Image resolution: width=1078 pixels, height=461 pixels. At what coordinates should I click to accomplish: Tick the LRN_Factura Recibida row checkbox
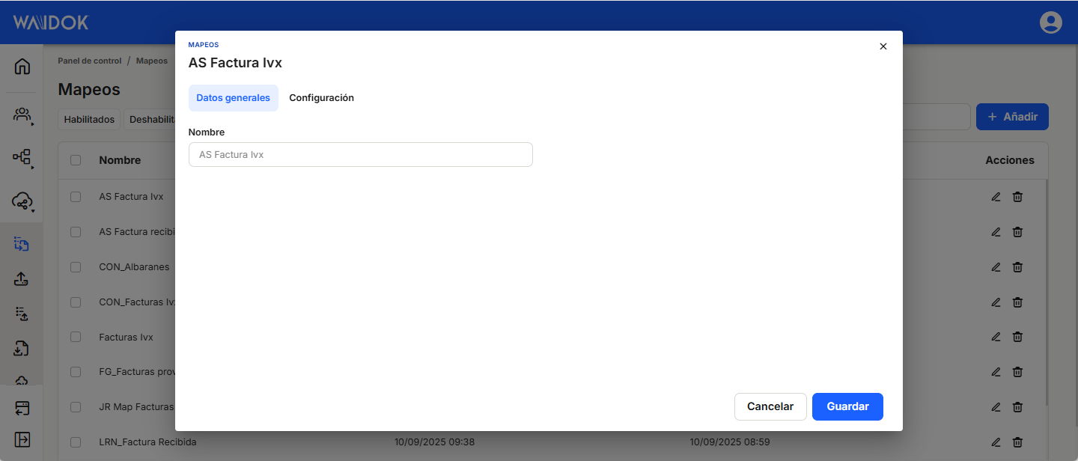(x=76, y=442)
